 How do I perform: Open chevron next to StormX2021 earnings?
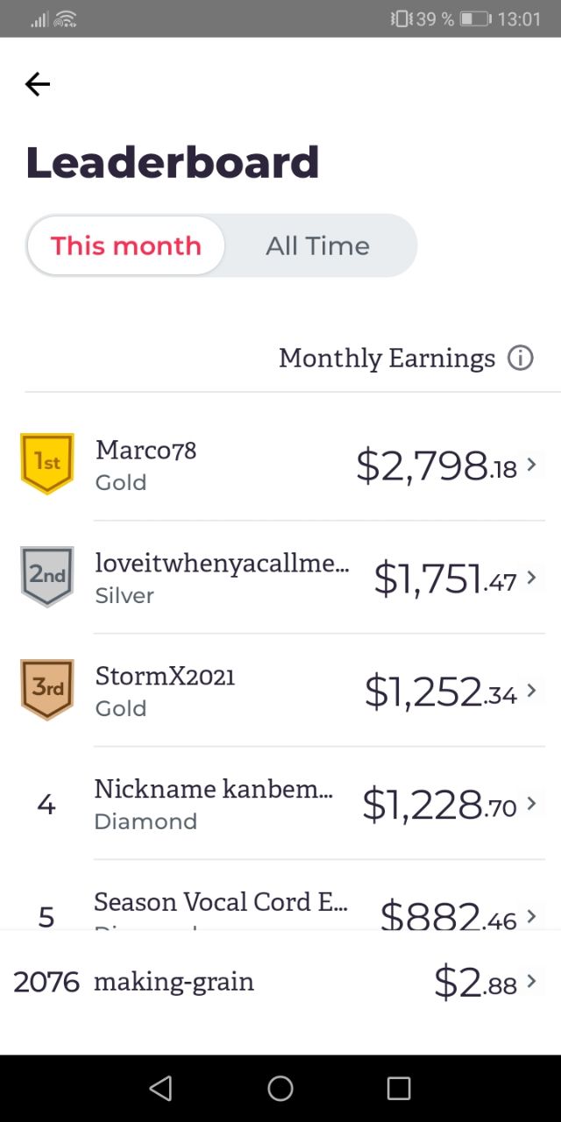(531, 691)
